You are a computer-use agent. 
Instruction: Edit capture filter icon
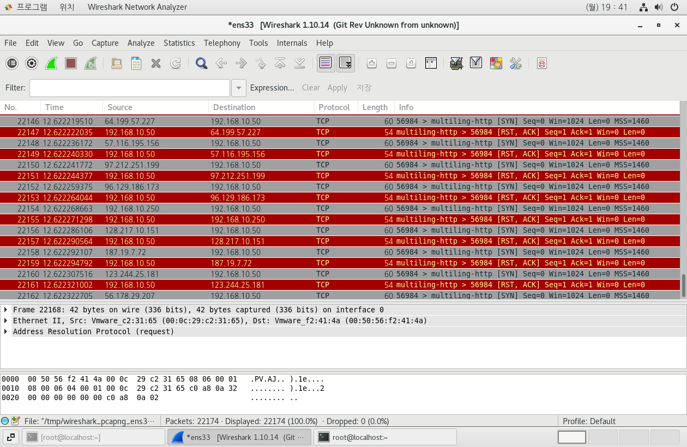456,63
